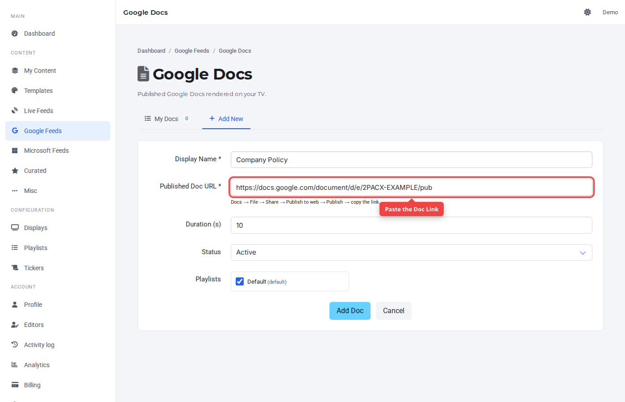Click the Dashboard gauge icon in sidebar

click(15, 33)
